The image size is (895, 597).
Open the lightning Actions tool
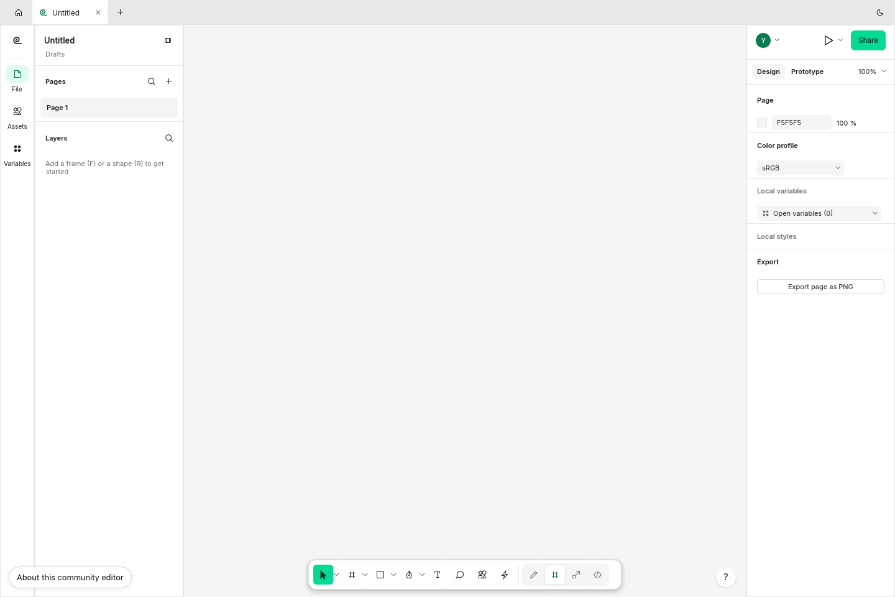pyautogui.click(x=505, y=575)
